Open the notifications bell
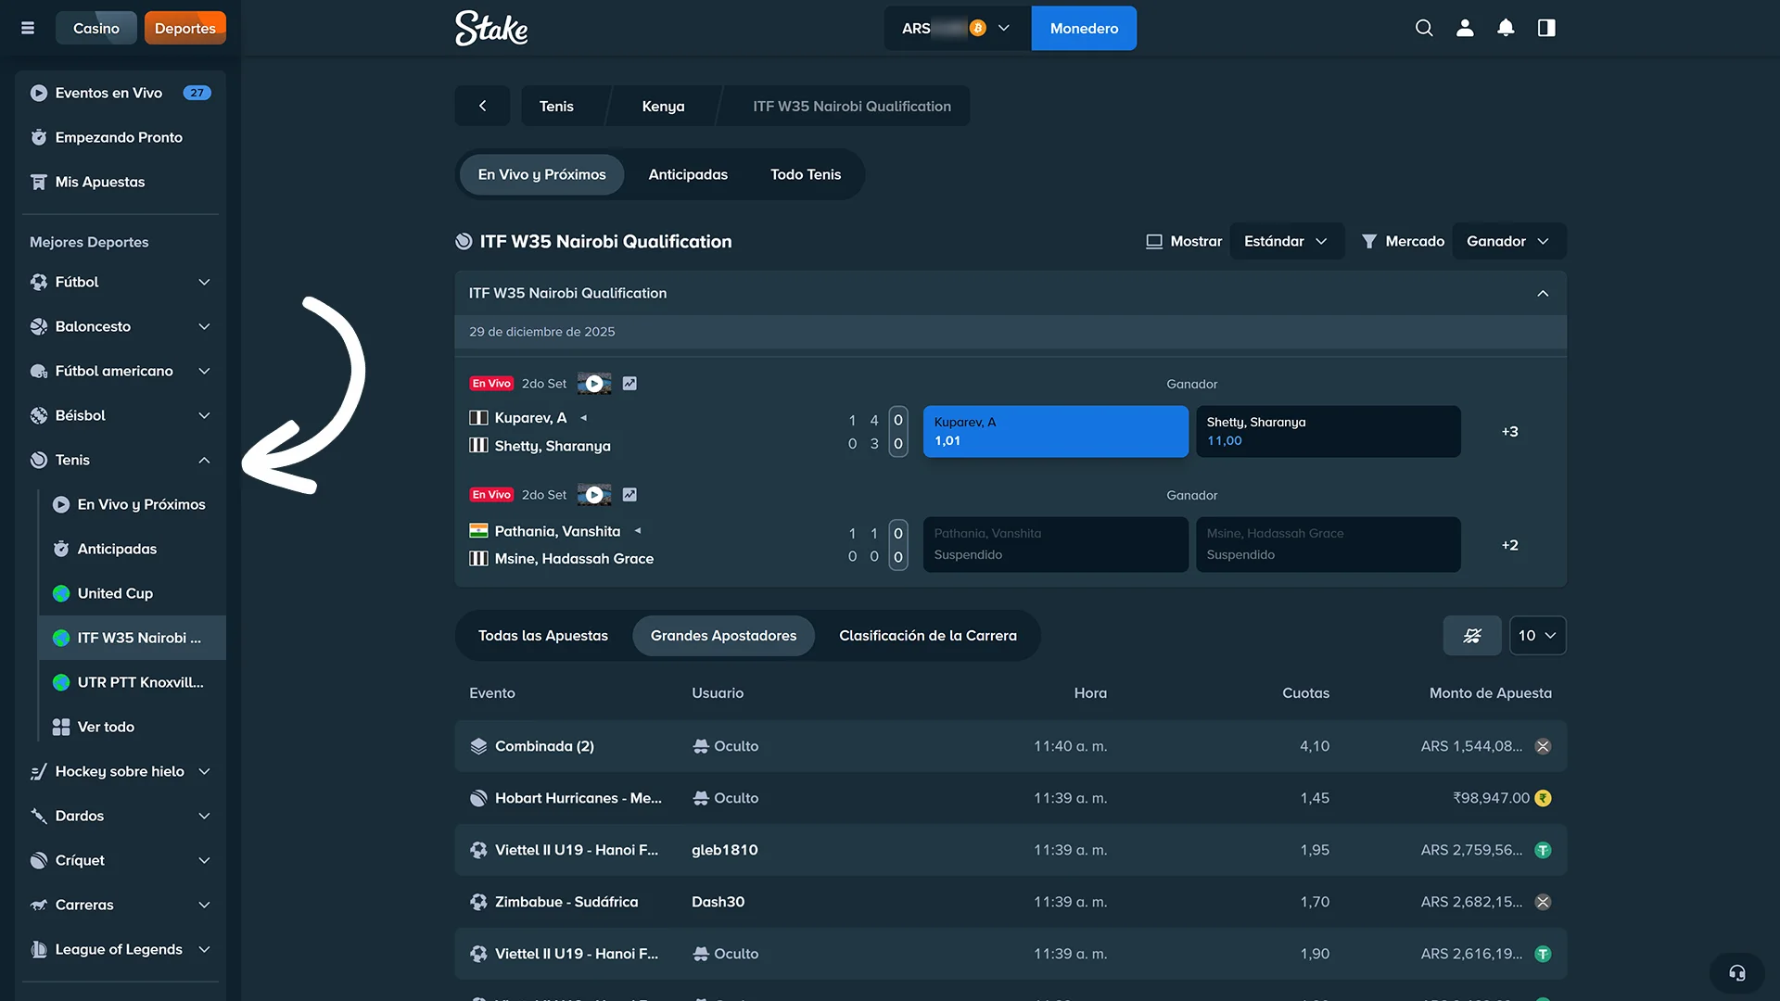Viewport: 1780px width, 1001px height. coord(1506,28)
